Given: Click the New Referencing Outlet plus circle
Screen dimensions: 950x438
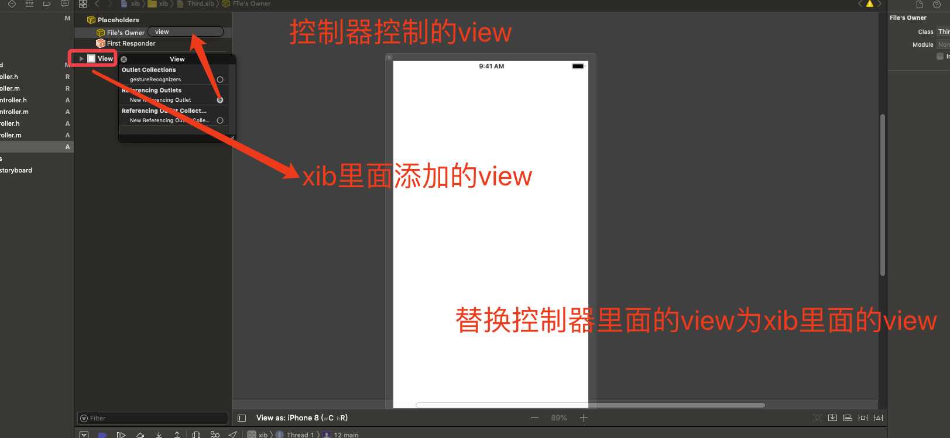Looking at the screenshot, I should pos(220,100).
